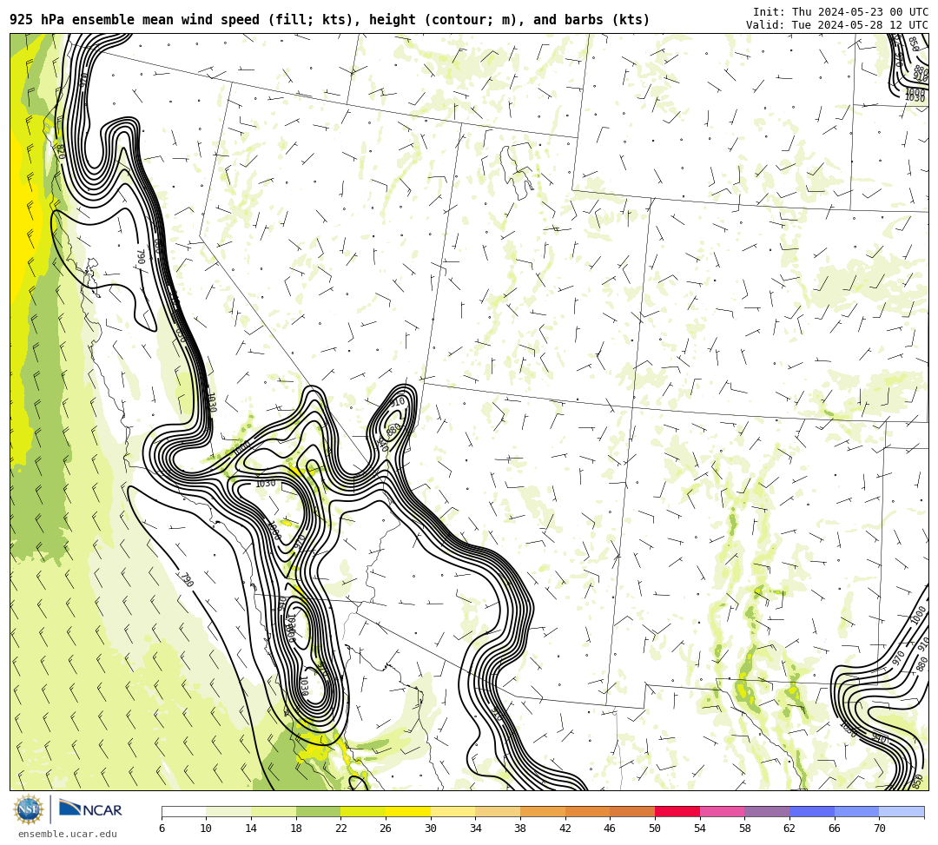Select the blue 62-66 kts color swatch
The height and width of the screenshot is (845, 938).
coord(812,811)
